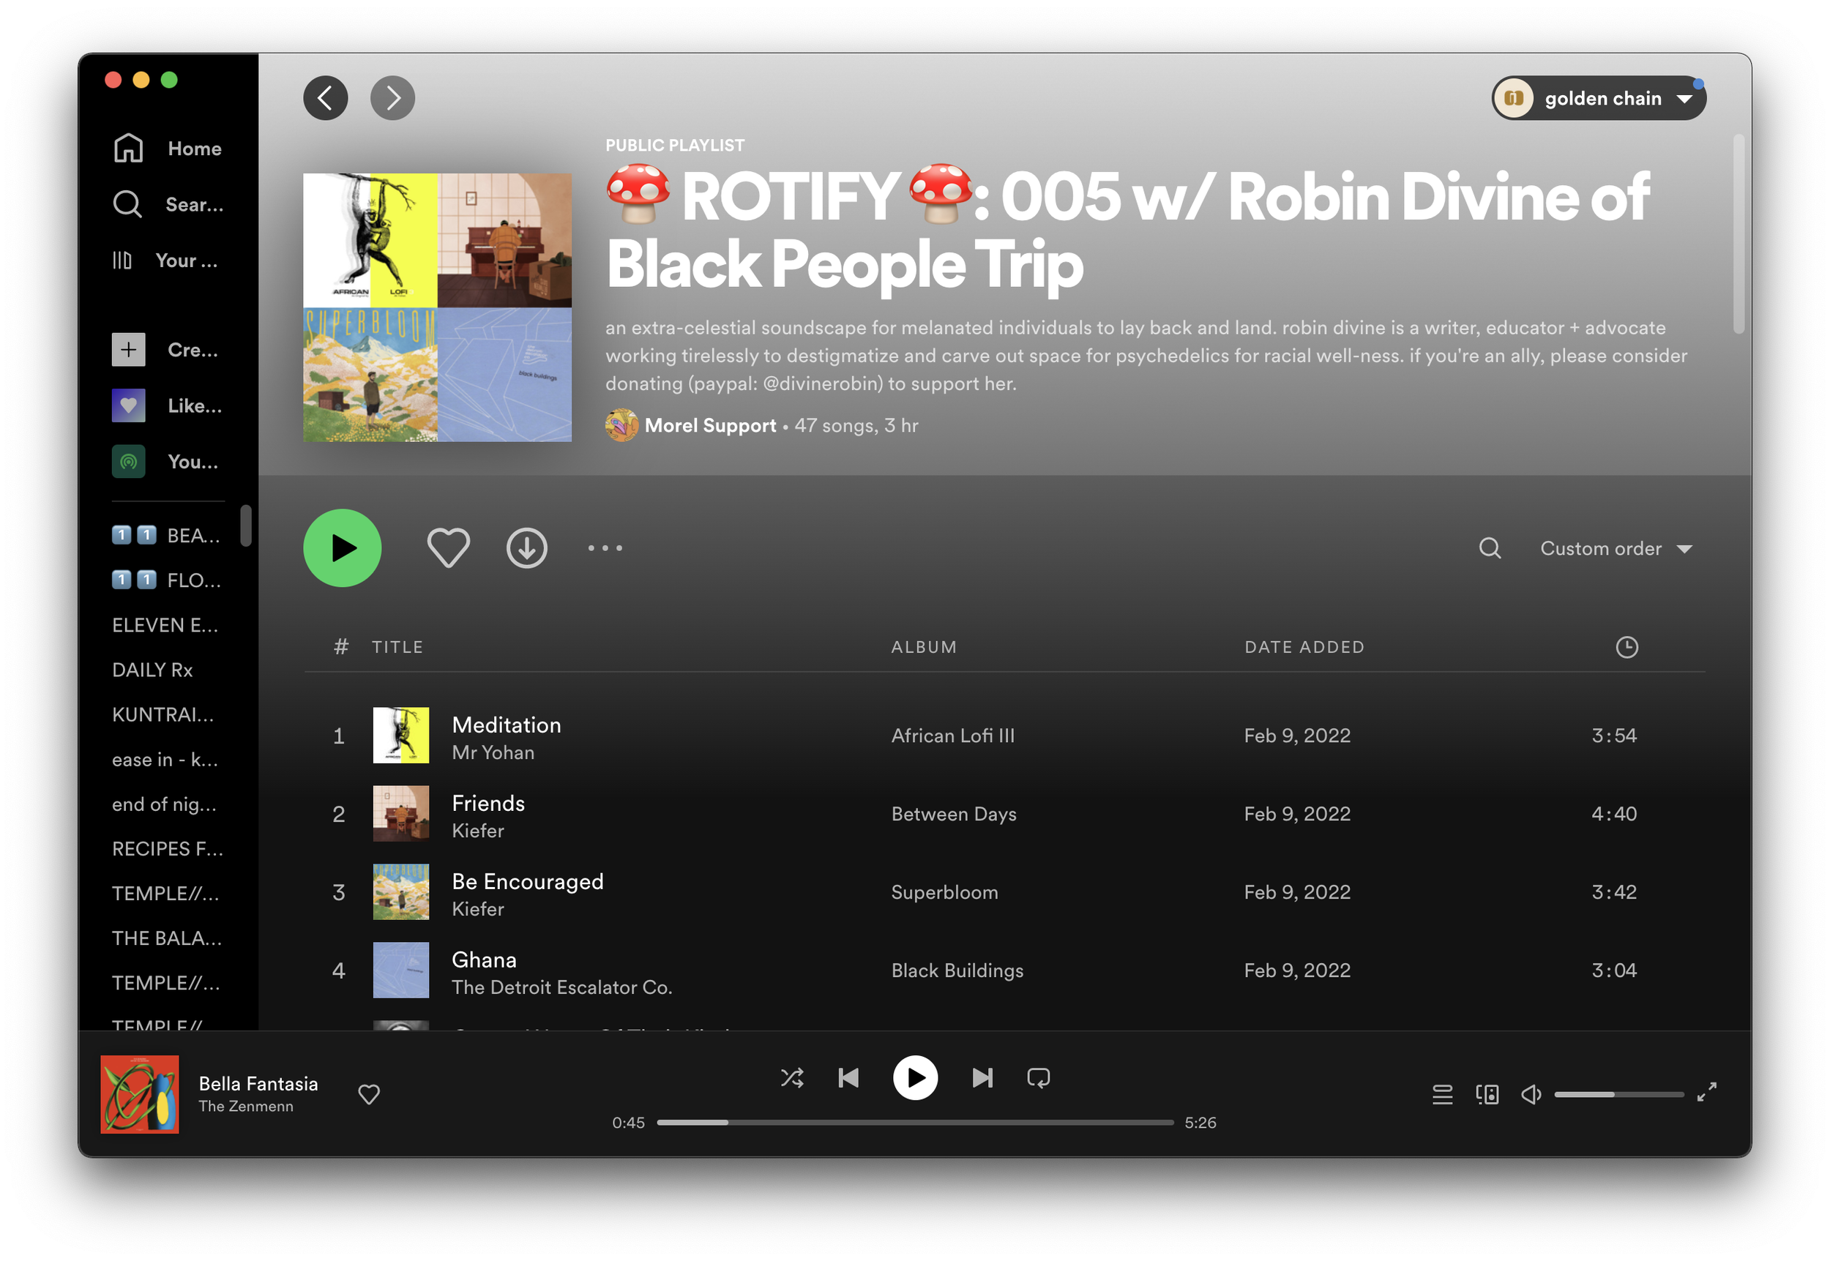Open artist The Detroit Escalator Co.
1830x1261 pixels.
tap(561, 987)
